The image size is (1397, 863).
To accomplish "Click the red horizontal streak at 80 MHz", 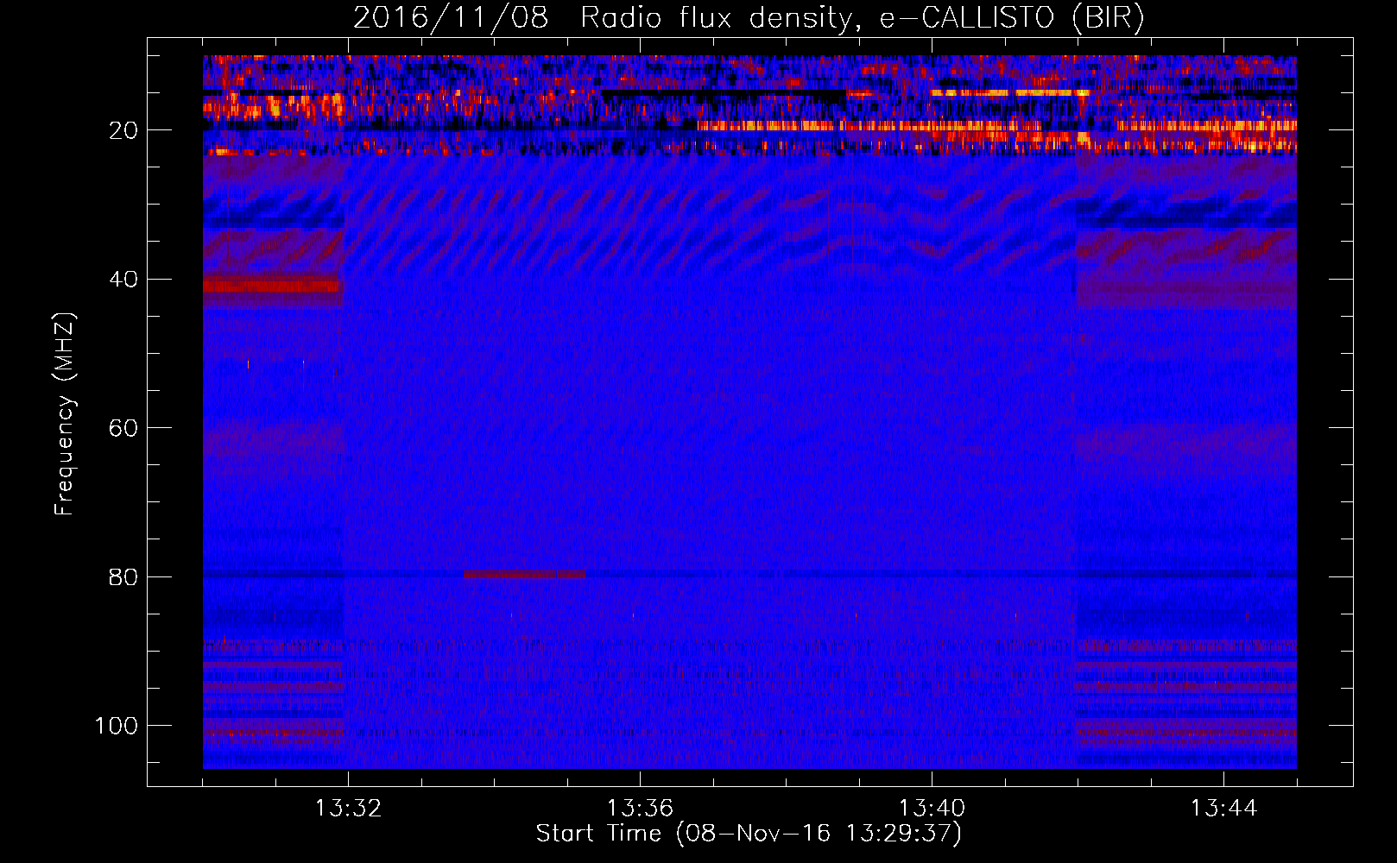I will (524, 574).
